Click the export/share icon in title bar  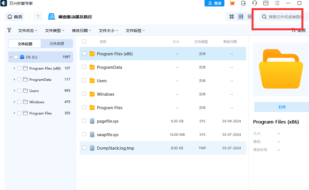coord(243,3)
